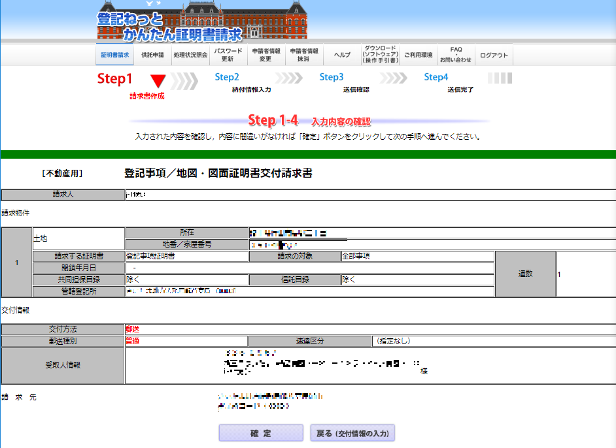This screenshot has width=616, height=448.
Task: Click the 請求人 name field
Action: (369, 194)
